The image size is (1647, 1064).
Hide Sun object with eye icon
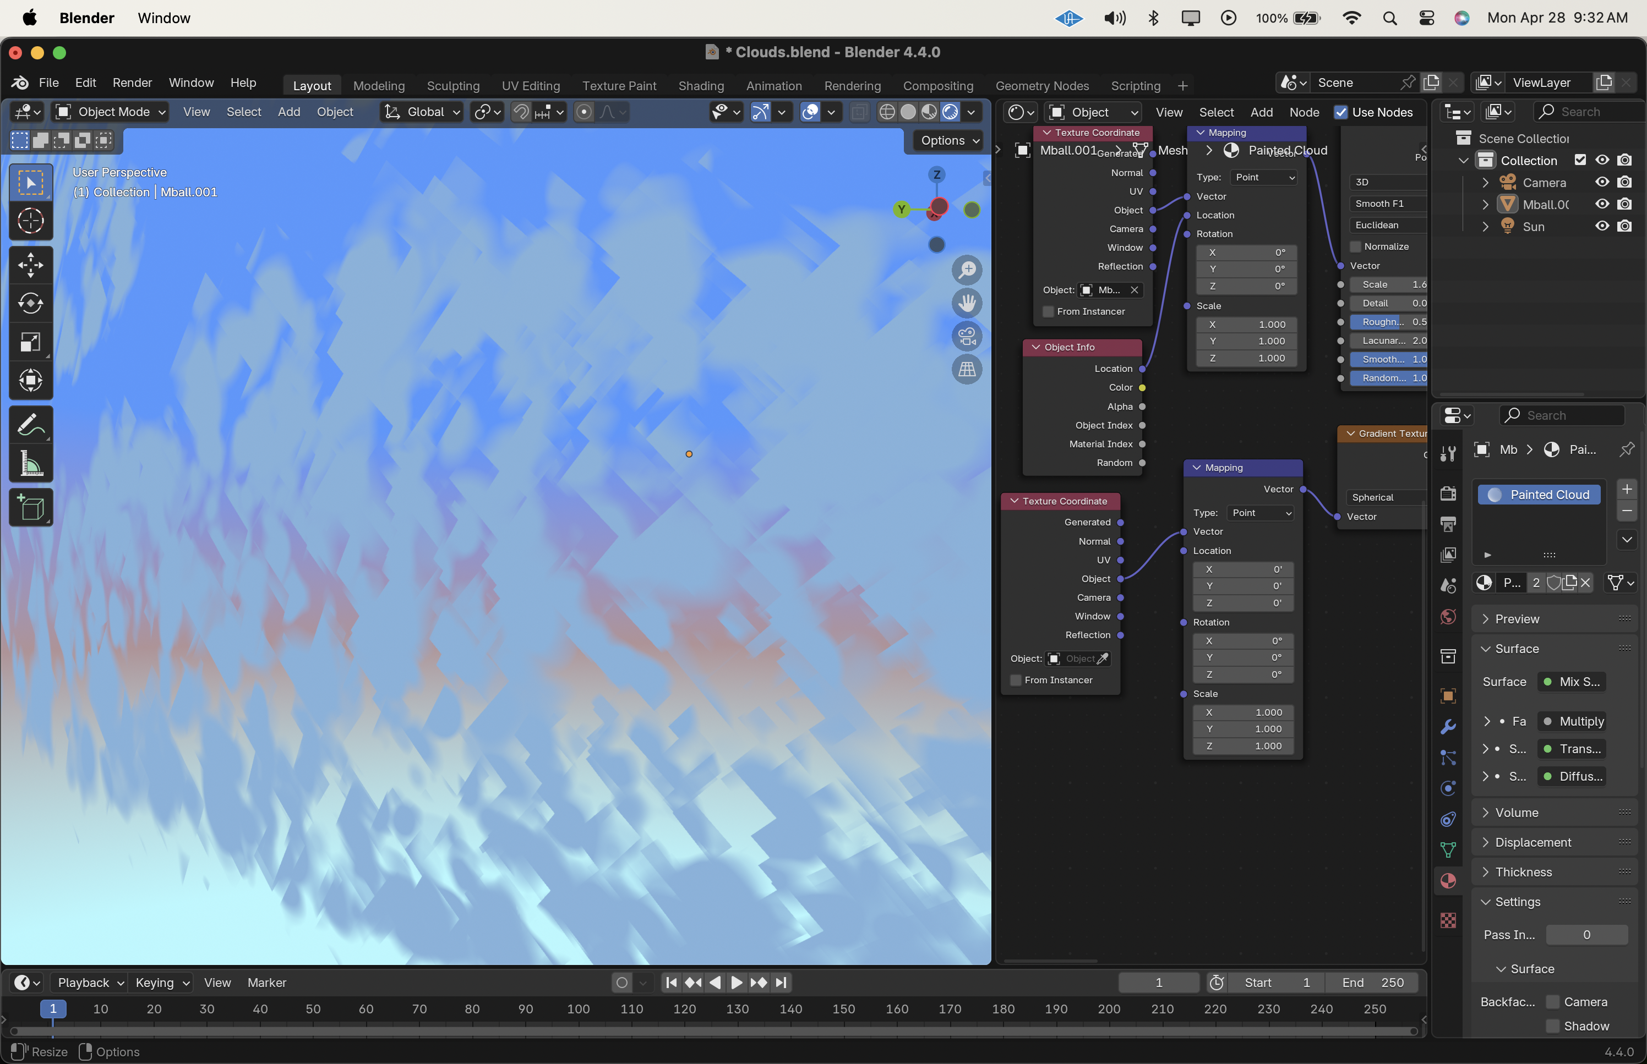click(x=1602, y=226)
